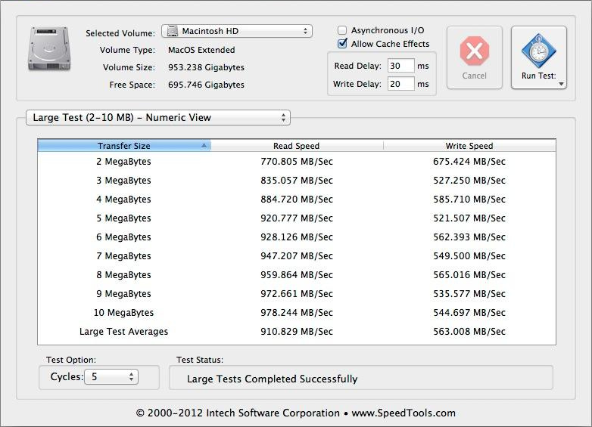This screenshot has height=427, width=592.
Task: Click the MacOS Extended volume type value
Action: (201, 50)
